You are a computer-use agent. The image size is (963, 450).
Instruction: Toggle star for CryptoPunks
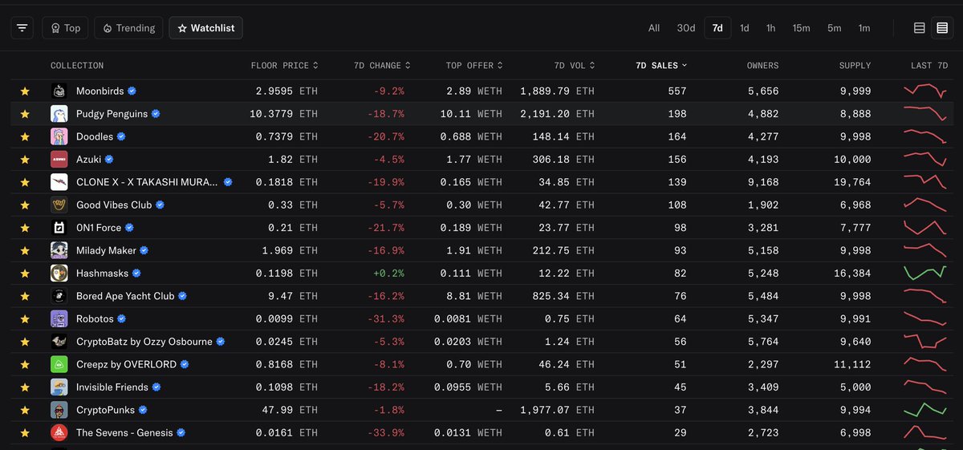25,410
